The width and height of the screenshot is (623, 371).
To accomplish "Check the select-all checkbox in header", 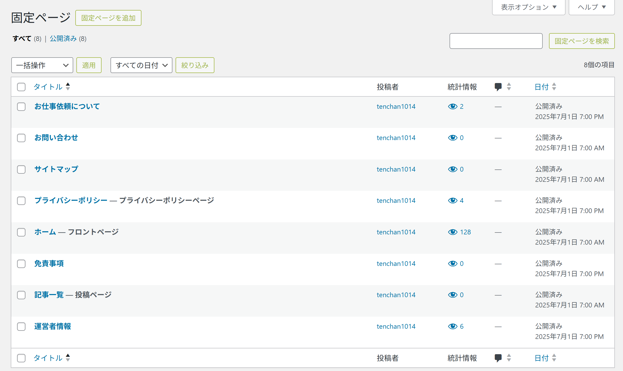I will click(x=21, y=87).
